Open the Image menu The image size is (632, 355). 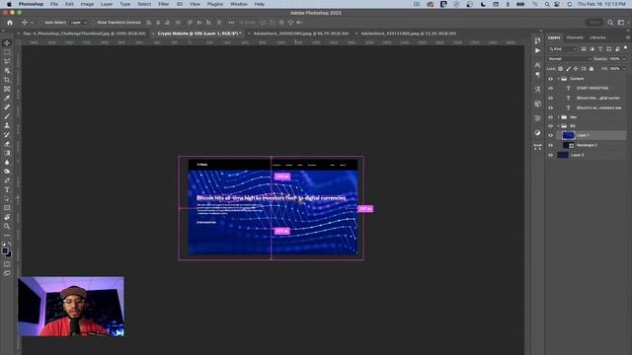pyautogui.click(x=87, y=4)
